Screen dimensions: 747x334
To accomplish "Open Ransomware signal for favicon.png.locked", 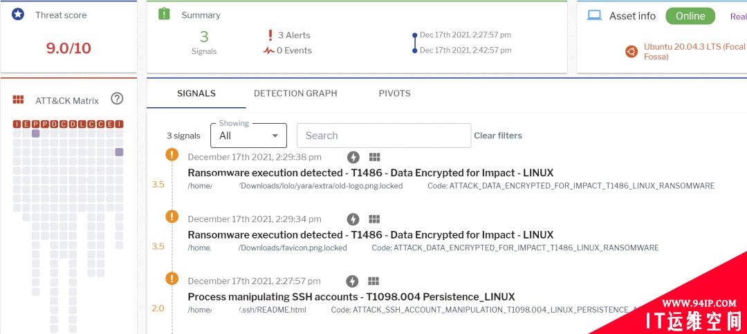I will (371, 234).
